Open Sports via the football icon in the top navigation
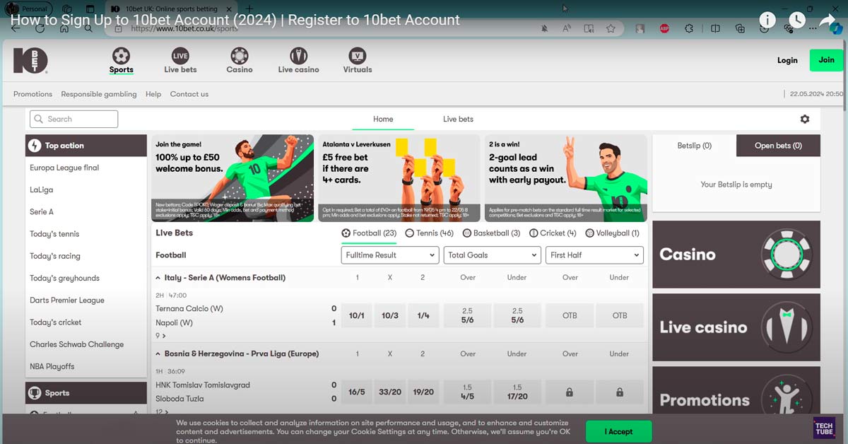Viewport: 848px width, 444px height. click(121, 55)
